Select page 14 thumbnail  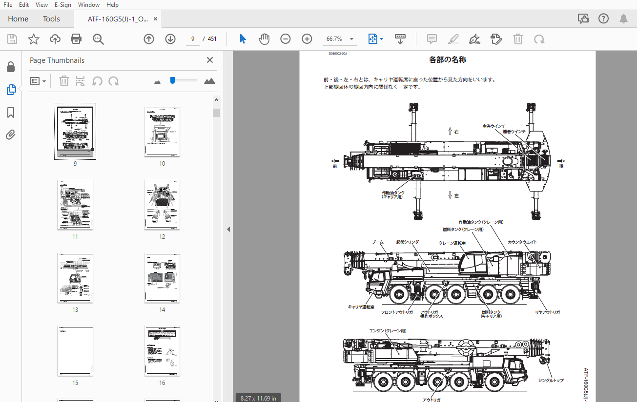pyautogui.click(x=162, y=278)
